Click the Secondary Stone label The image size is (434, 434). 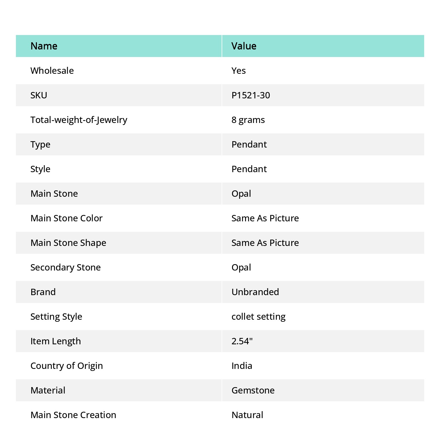(x=66, y=267)
